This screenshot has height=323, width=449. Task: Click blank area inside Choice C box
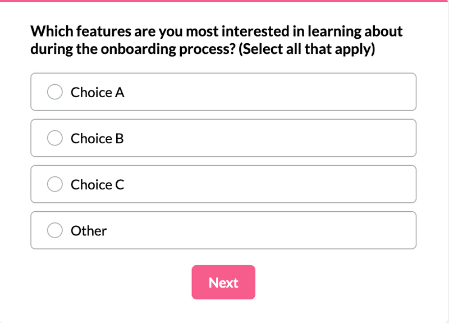tap(269, 184)
